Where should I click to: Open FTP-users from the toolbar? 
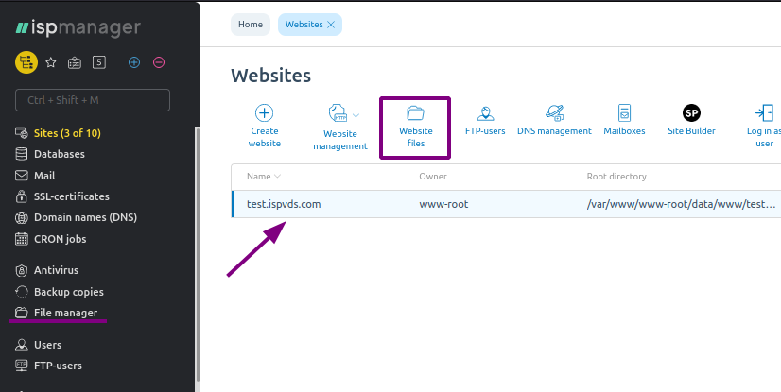coord(485,120)
